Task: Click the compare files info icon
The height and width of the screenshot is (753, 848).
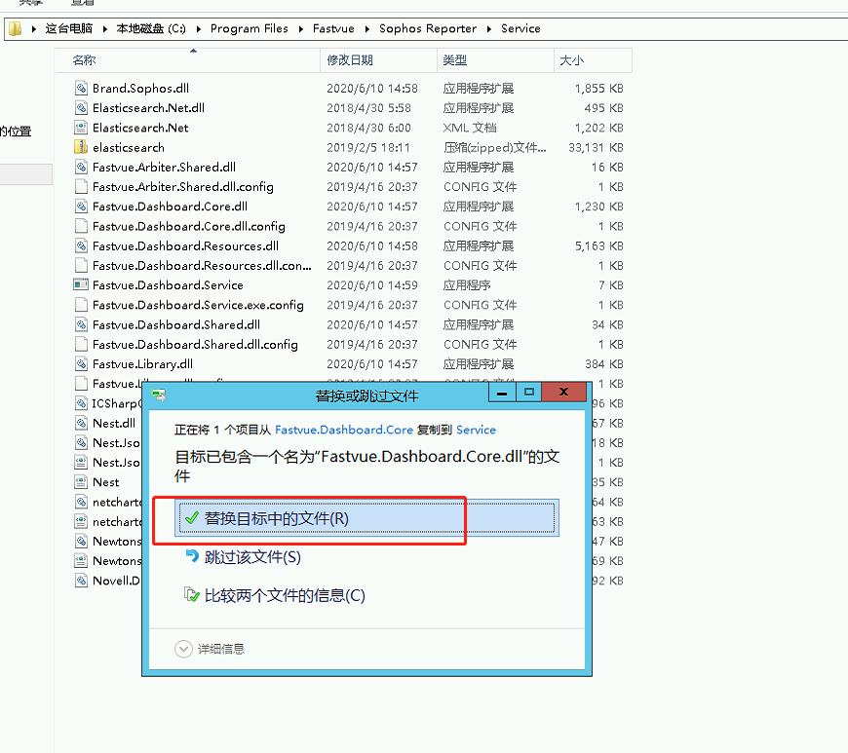Action: pos(191,594)
